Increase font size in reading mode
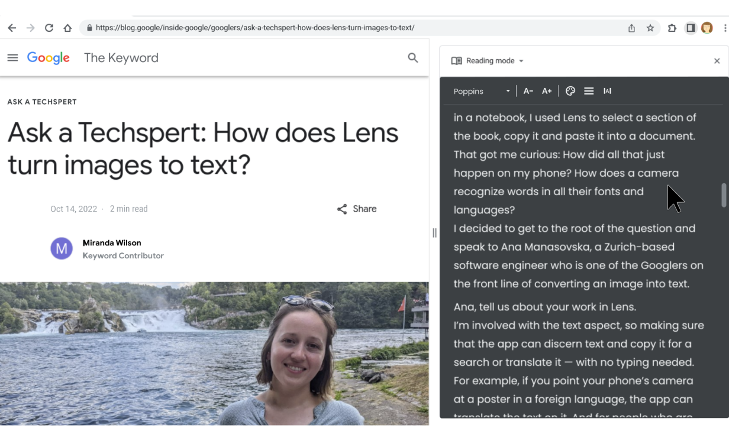Screen dimensions: 729x441 click(x=547, y=91)
